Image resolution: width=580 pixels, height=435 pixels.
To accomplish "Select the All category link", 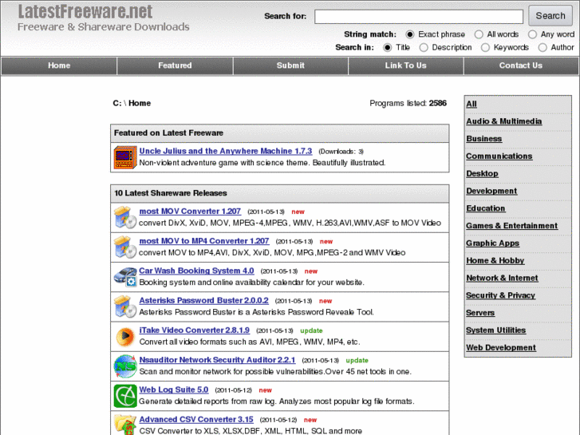I will click(471, 104).
